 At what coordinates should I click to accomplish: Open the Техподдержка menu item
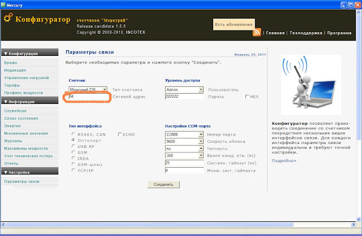coord(305,33)
